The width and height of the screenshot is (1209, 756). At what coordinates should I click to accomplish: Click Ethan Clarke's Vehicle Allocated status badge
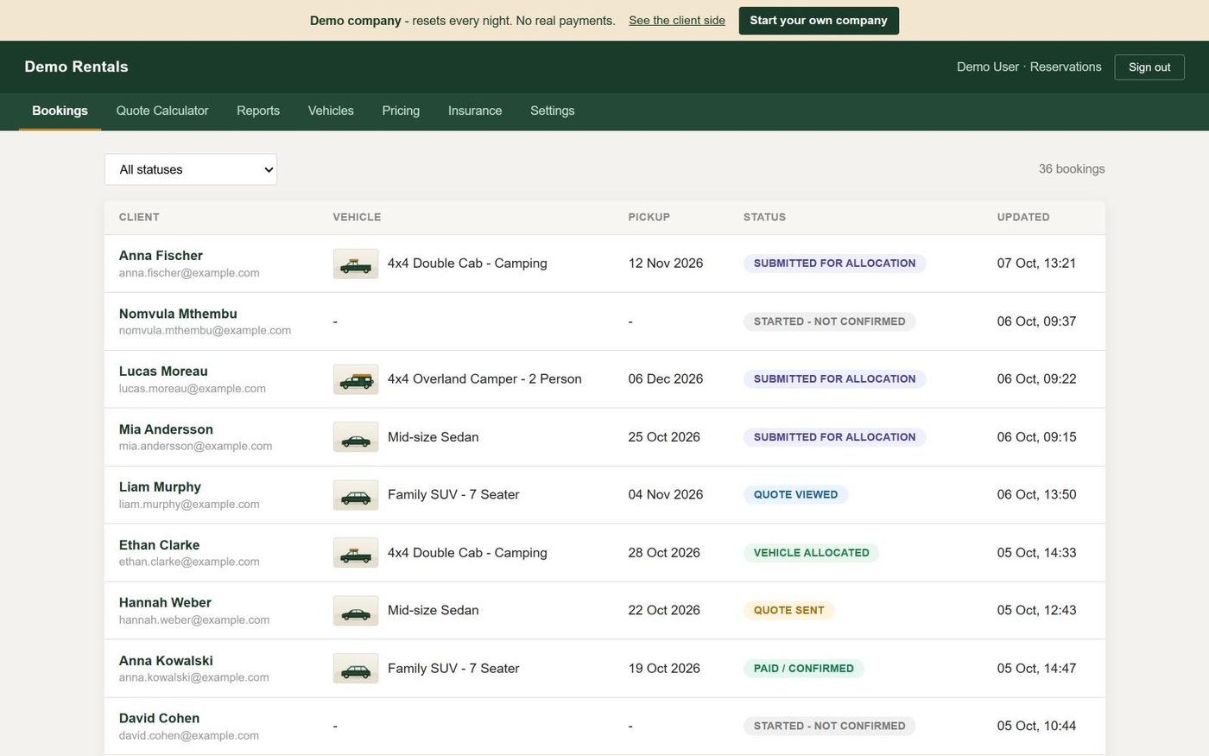(811, 553)
